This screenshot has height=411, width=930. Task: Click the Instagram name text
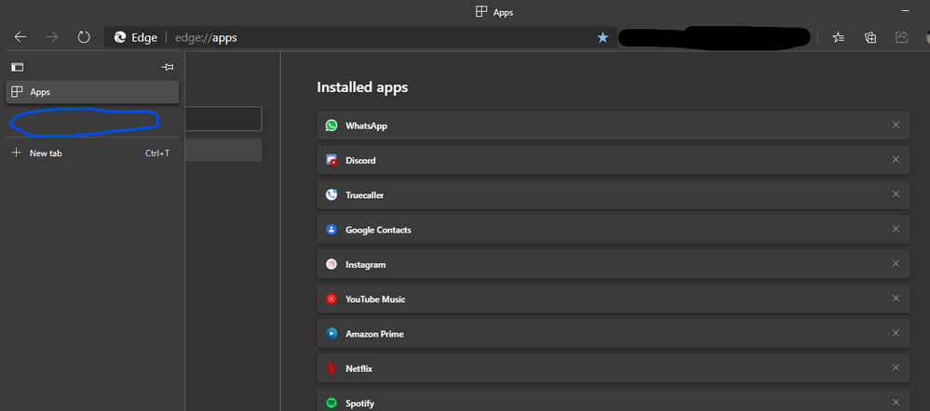click(365, 265)
